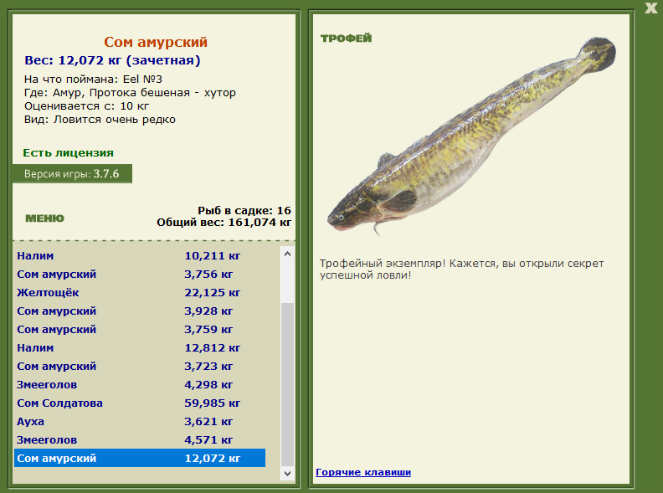Click the Вид: Ловится очень редко line
This screenshot has height=493, width=663.
(x=100, y=120)
